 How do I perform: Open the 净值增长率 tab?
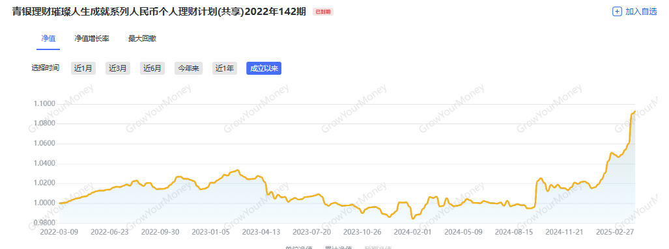[x=92, y=38]
